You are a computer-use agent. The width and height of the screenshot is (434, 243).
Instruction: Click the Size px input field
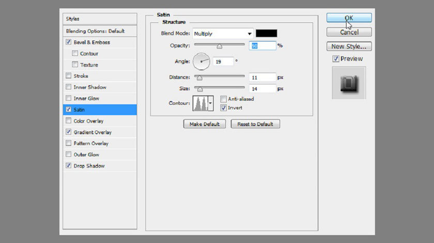pos(262,88)
